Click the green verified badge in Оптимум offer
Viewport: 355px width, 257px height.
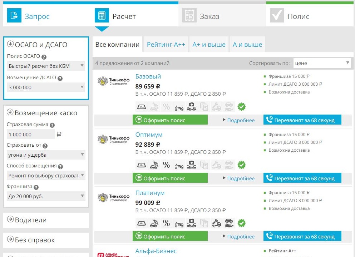click(x=242, y=165)
